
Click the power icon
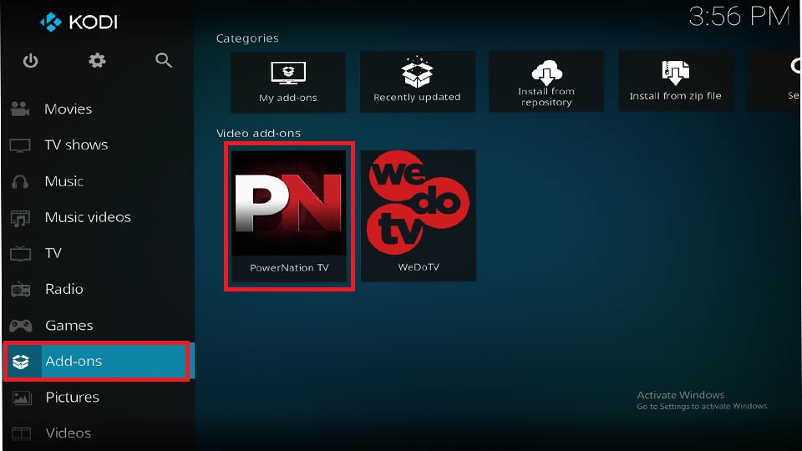coord(30,61)
